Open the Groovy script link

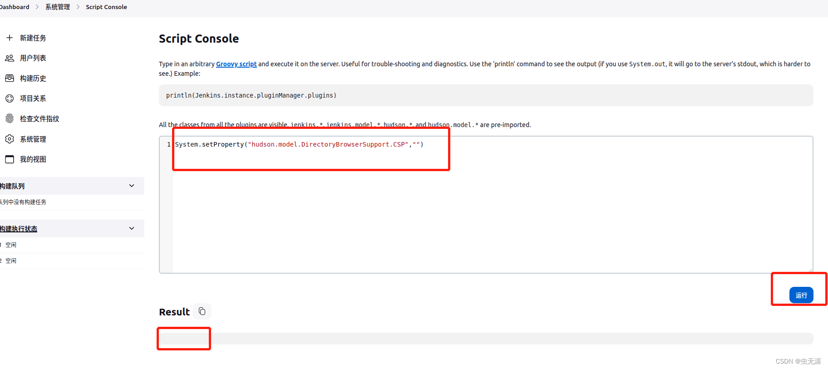[x=237, y=64]
